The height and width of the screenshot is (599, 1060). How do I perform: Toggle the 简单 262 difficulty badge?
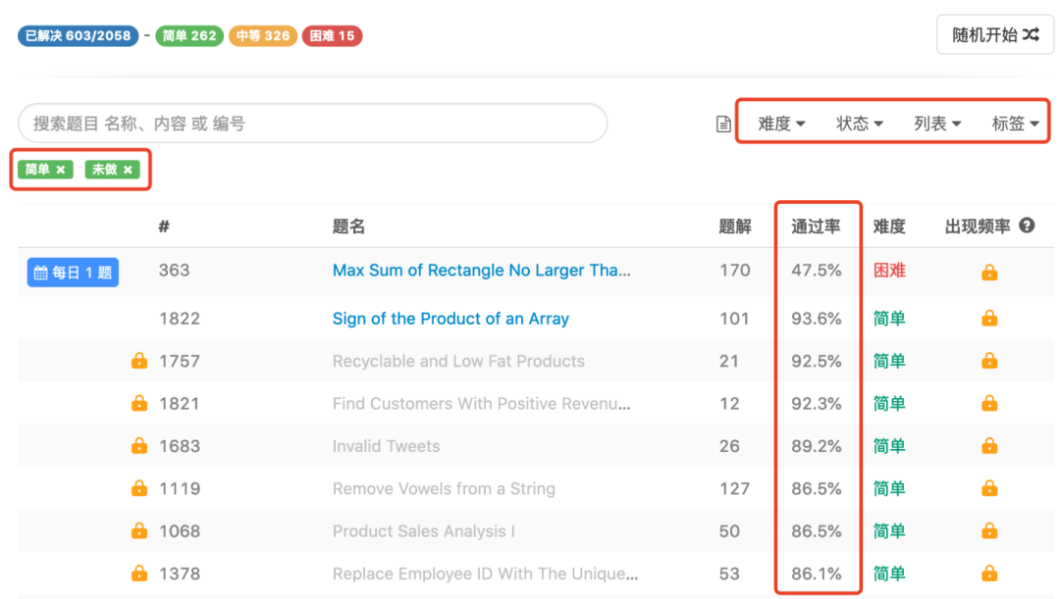[x=189, y=36]
